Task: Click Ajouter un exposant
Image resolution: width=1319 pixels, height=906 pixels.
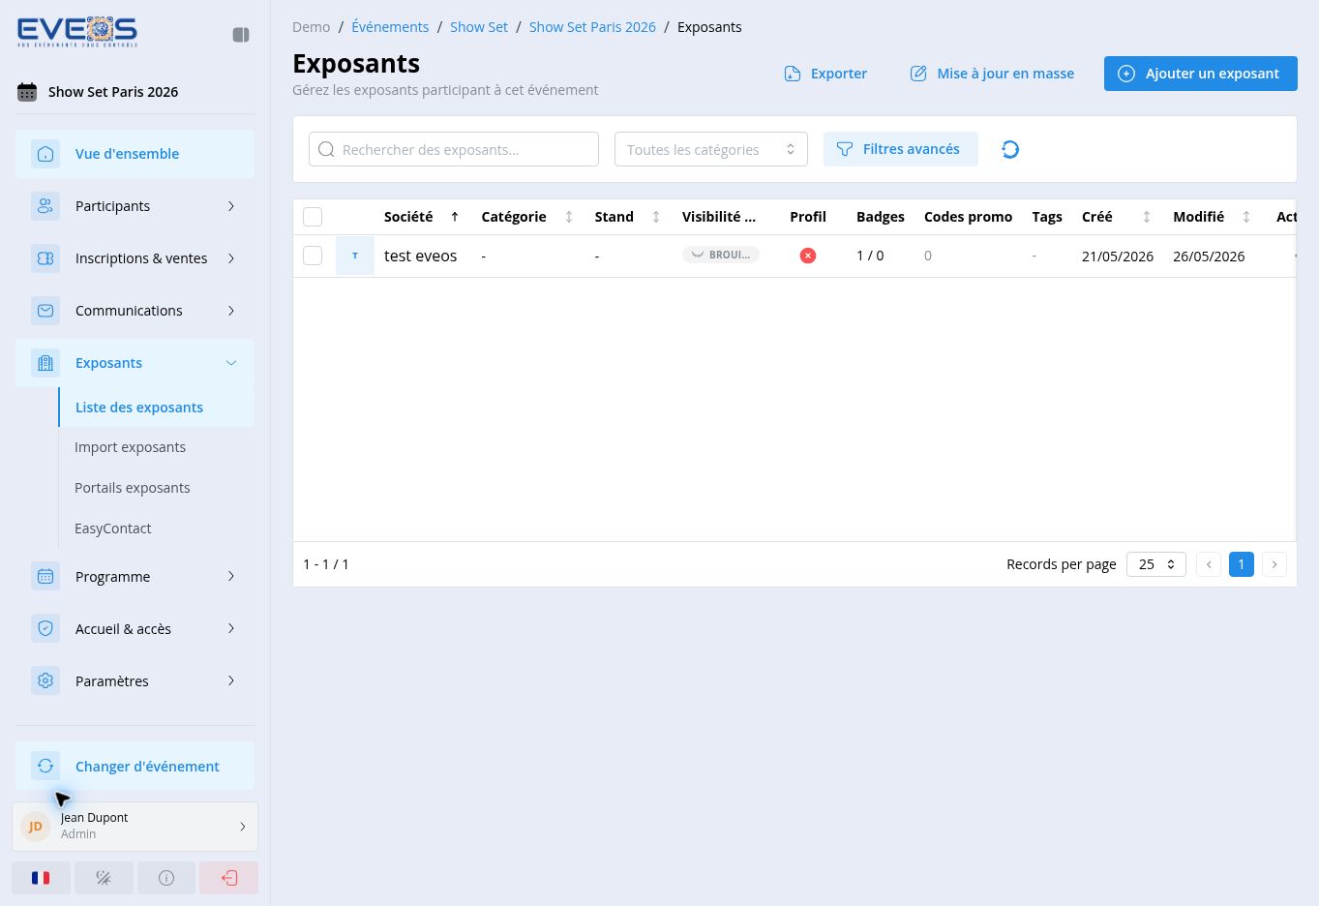Action: (x=1201, y=74)
